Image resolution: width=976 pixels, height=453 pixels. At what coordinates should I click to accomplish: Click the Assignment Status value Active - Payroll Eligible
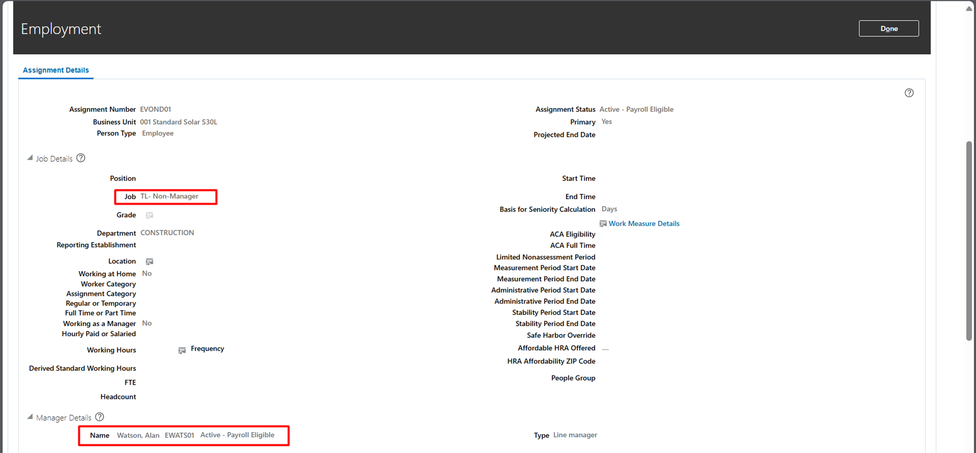point(636,109)
